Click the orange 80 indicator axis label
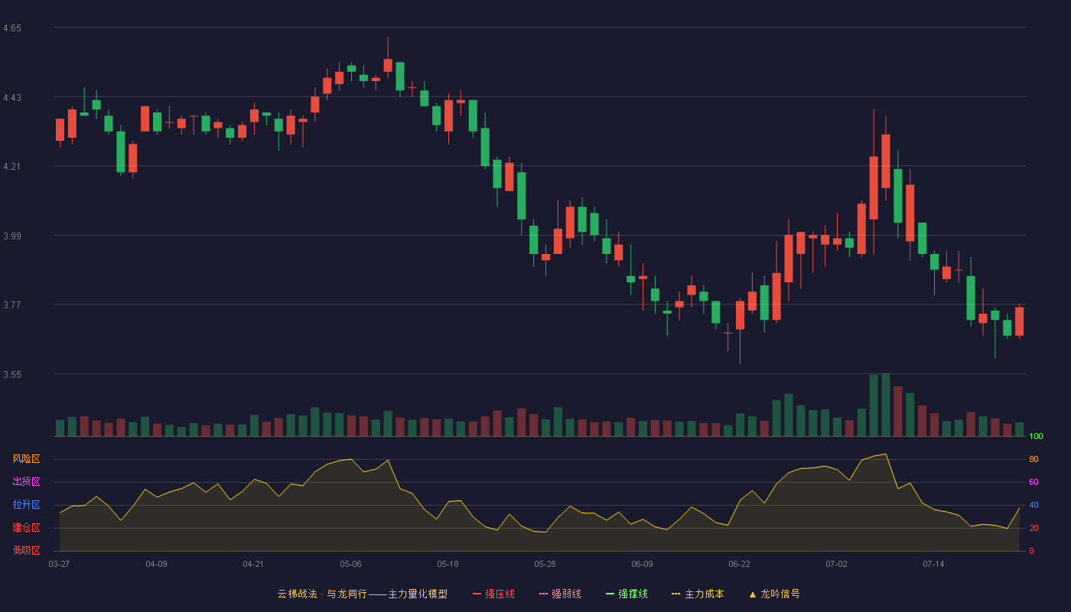1071x612 pixels. (1034, 459)
